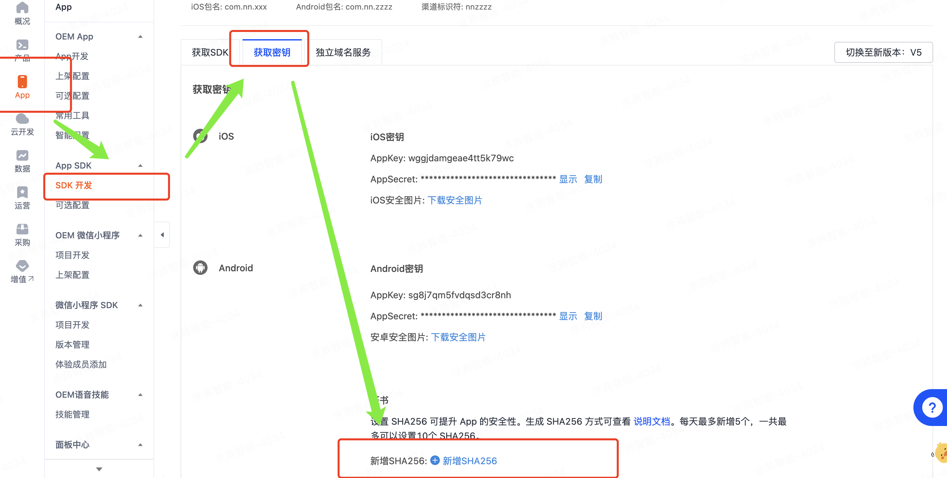Click the 切换至新版本 V5 button

point(883,53)
